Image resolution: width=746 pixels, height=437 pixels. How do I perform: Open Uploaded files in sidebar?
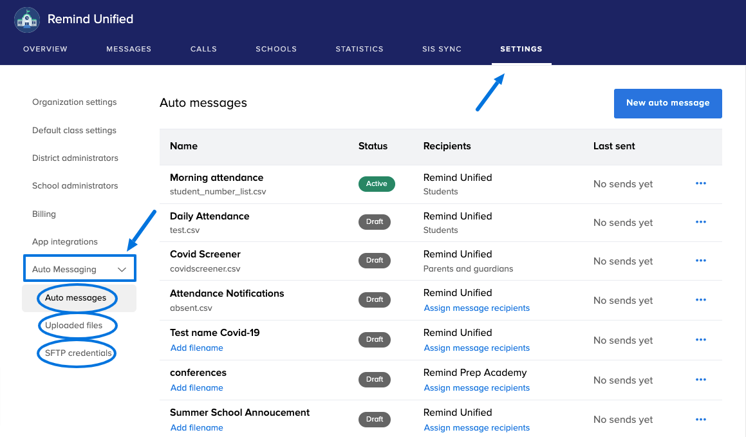(x=74, y=326)
